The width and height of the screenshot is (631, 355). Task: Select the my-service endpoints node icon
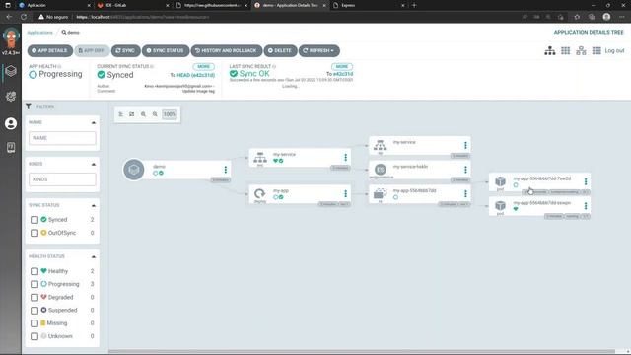[x=380, y=145]
